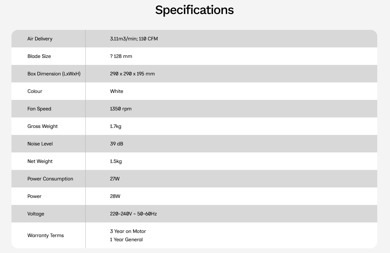Image resolution: width=390 pixels, height=253 pixels.
Task: Click the 3.11m3/min; 110 CFM value
Action: click(x=134, y=39)
